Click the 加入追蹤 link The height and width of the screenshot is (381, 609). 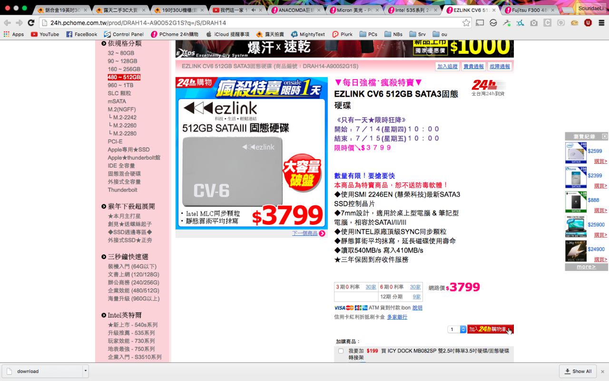pyautogui.click(x=447, y=67)
